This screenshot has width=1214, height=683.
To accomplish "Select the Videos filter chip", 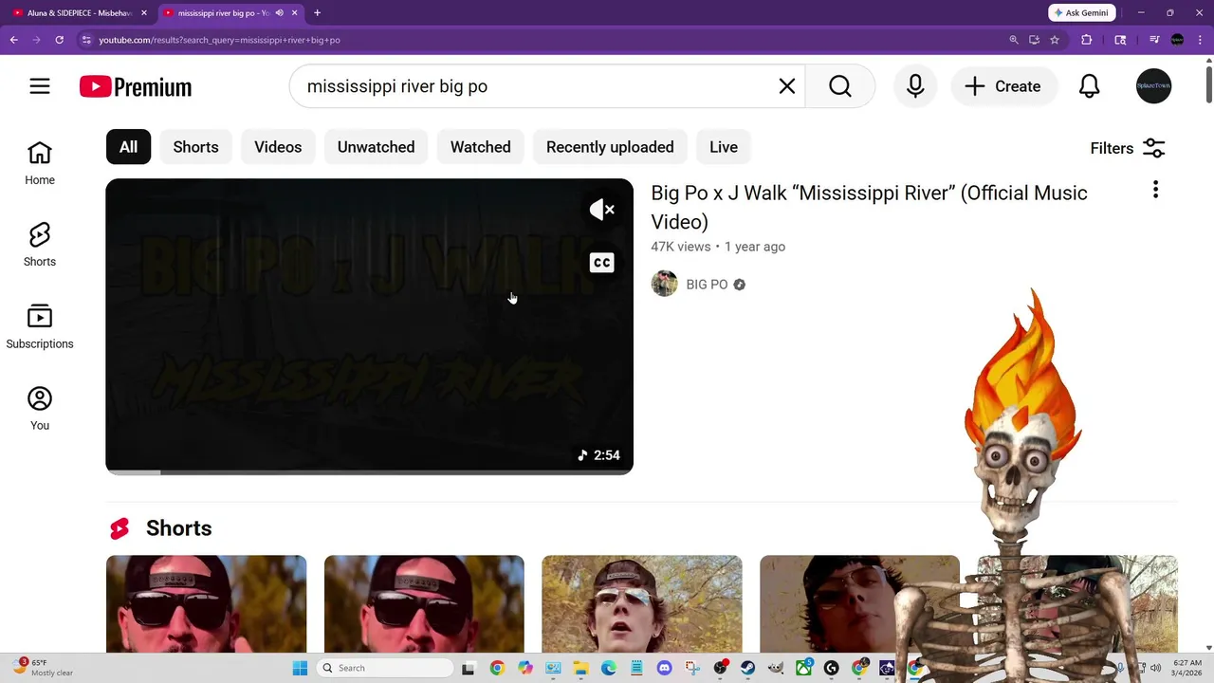I will click(x=278, y=147).
